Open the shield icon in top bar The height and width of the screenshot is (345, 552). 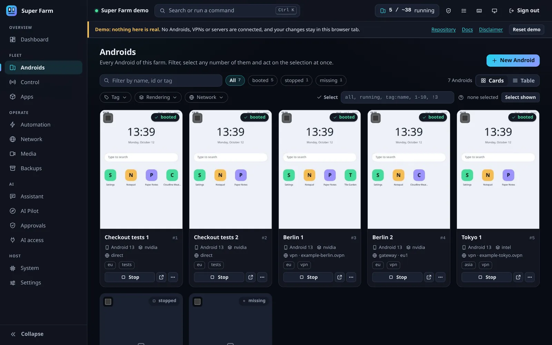448,11
